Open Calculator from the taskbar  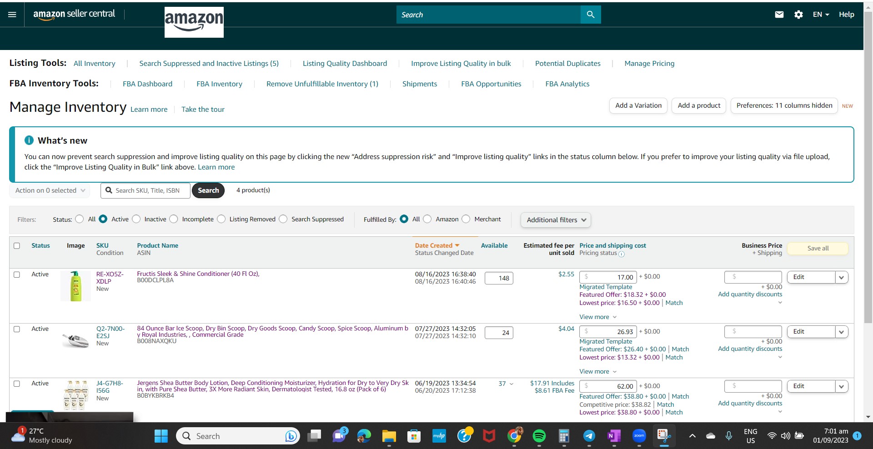click(x=564, y=436)
